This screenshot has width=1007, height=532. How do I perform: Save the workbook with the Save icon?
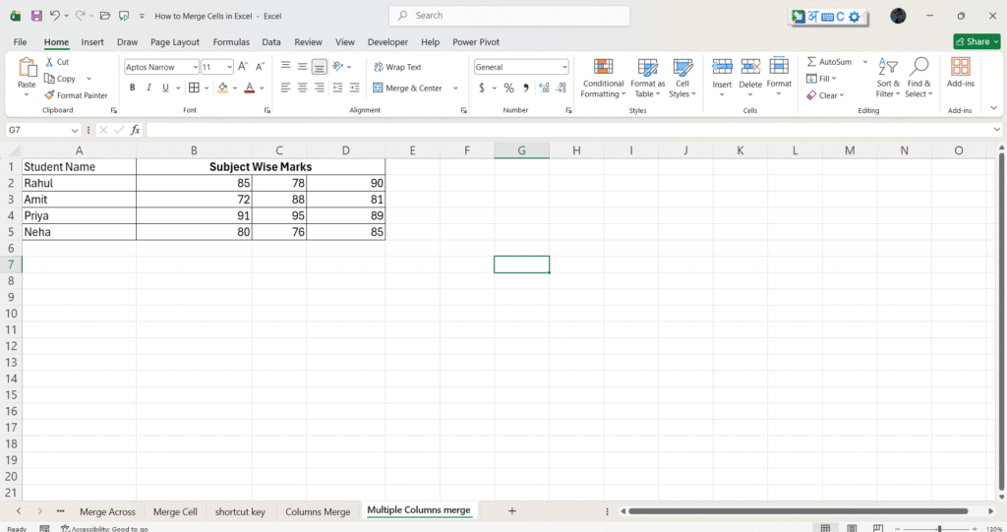36,16
